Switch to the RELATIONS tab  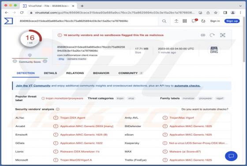click(x=75, y=73)
